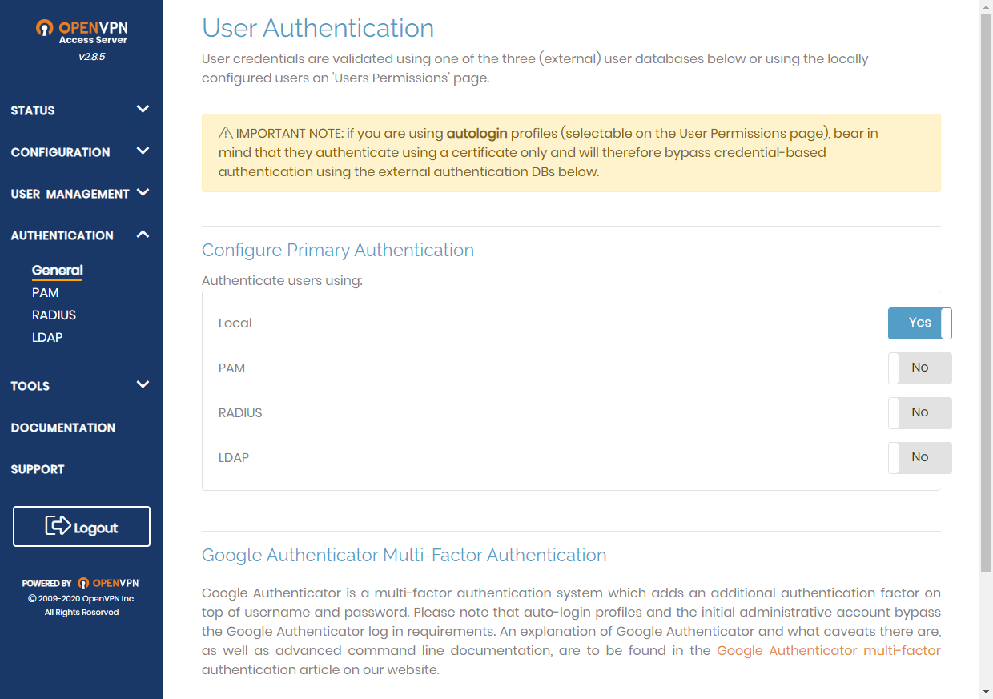The image size is (993, 699).
Task: Open the Tools sidebar section
Action: pos(30,386)
